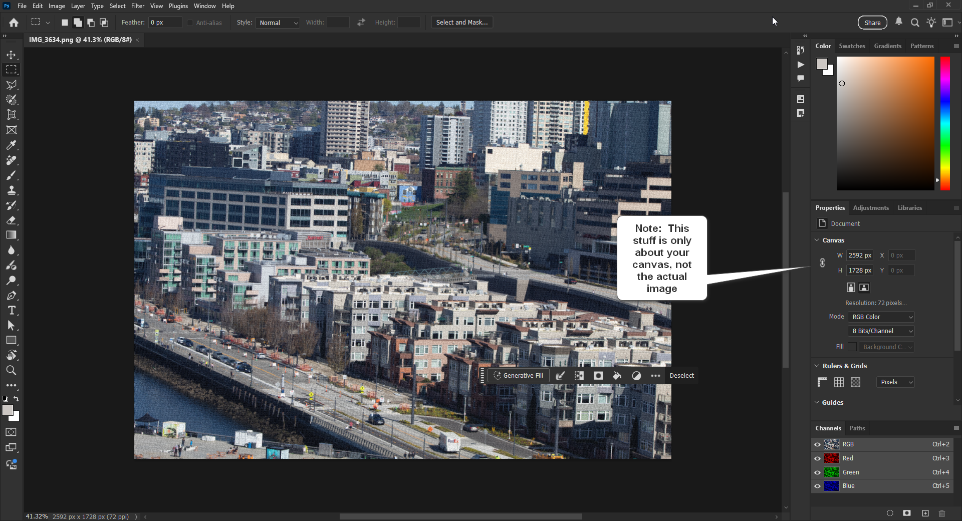Open the foreground color swatch picker

(8, 410)
